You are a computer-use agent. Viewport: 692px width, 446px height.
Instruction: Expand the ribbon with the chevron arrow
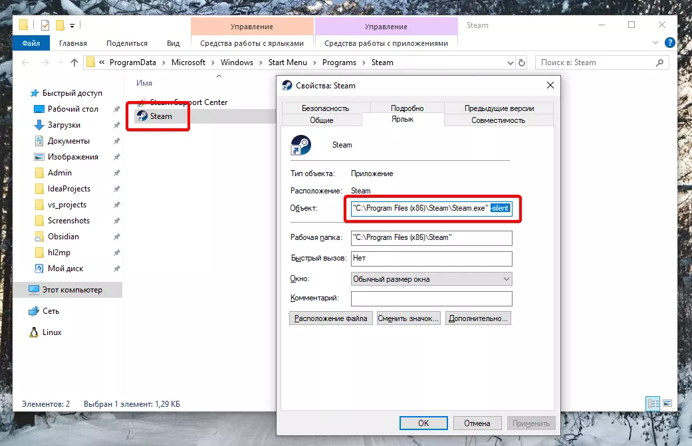655,43
